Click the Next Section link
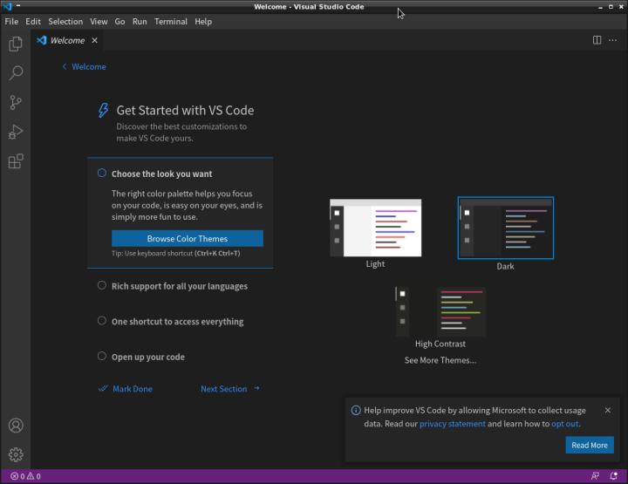The image size is (628, 484). click(x=230, y=389)
